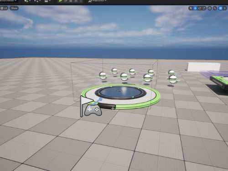
Task: Click the quick add content icon
Action: coord(27,1)
